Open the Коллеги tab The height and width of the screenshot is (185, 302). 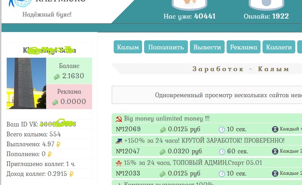pyautogui.click(x=279, y=47)
